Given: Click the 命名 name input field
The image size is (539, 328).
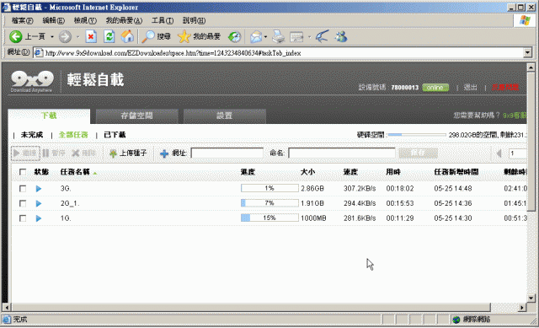Looking at the screenshot, I should 342,153.
